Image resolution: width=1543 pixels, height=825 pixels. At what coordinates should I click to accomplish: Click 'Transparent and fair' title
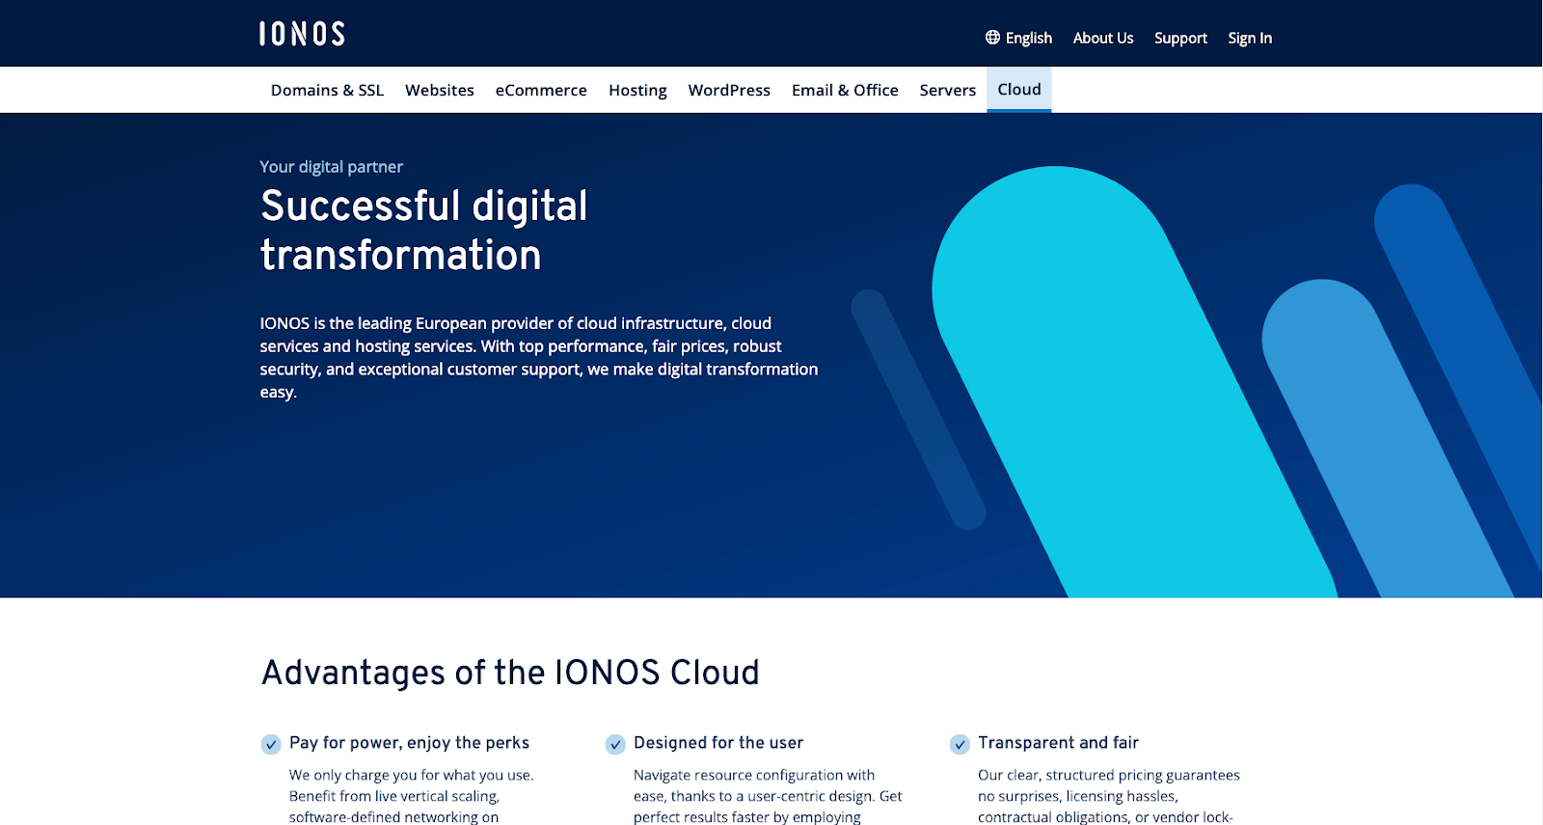(x=1058, y=743)
